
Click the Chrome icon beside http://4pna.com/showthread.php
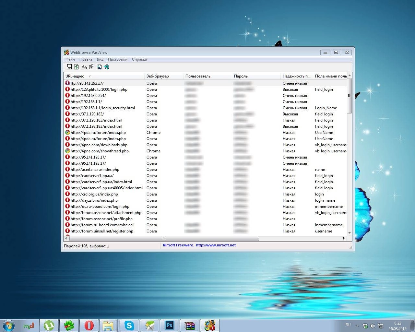(x=67, y=151)
